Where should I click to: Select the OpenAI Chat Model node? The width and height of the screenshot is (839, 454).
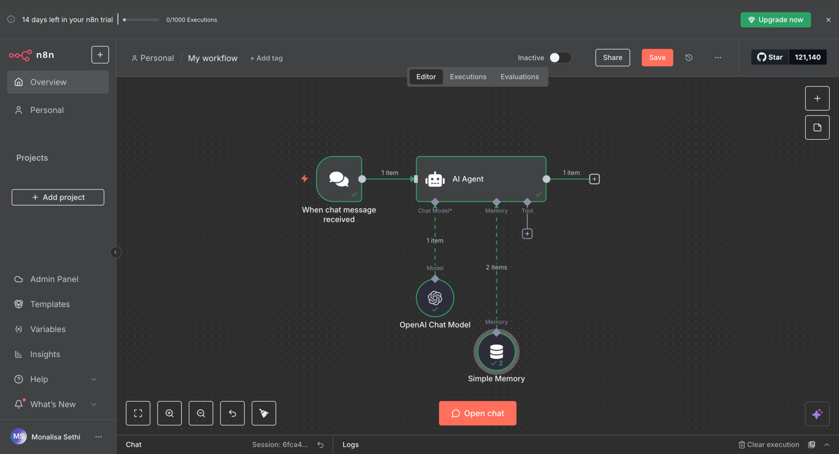coord(435,298)
